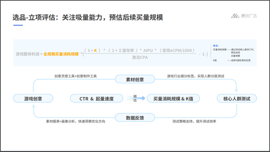The image size is (270, 152).
Task: Click the 买量消耗规模 & K值 box
Action: pyautogui.click(x=173, y=99)
